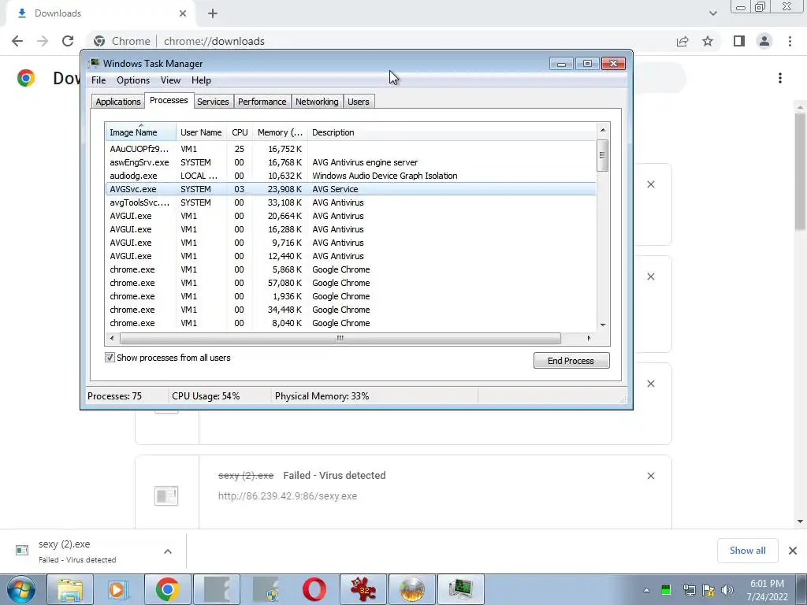The width and height of the screenshot is (807, 605).
Task: Select audiodg.exe process row
Action: point(351,176)
